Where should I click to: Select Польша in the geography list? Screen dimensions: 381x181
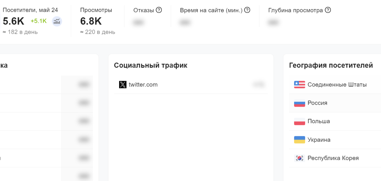pyautogui.click(x=319, y=121)
